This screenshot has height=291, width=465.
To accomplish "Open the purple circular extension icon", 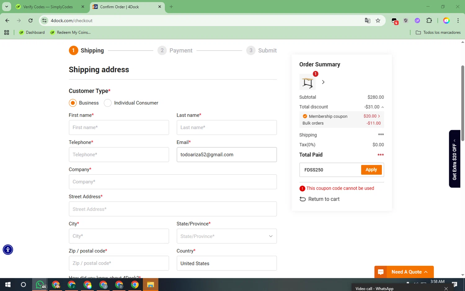I will (417, 20).
